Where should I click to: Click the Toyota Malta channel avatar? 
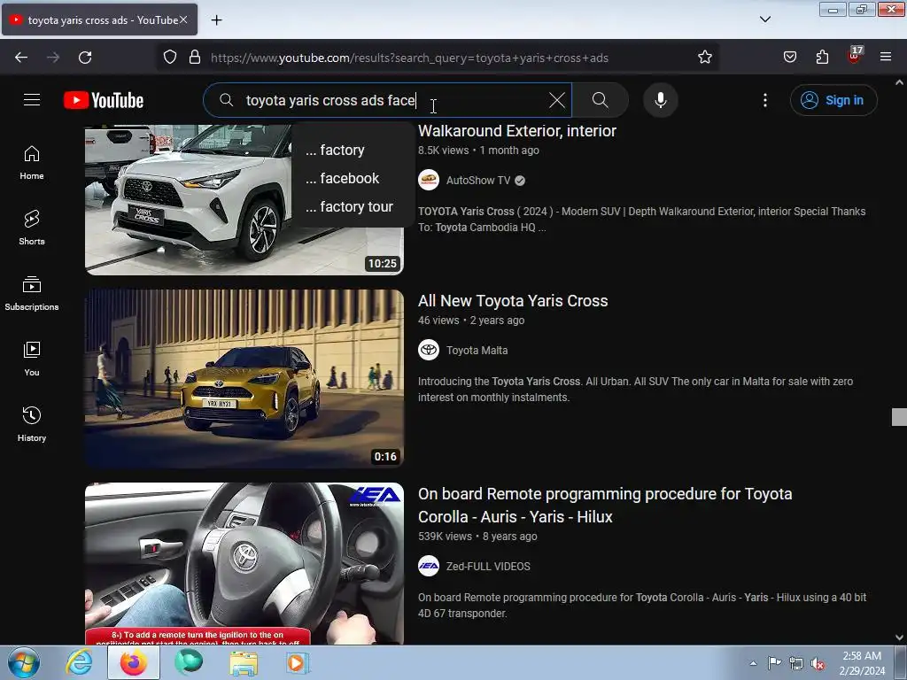[429, 351]
